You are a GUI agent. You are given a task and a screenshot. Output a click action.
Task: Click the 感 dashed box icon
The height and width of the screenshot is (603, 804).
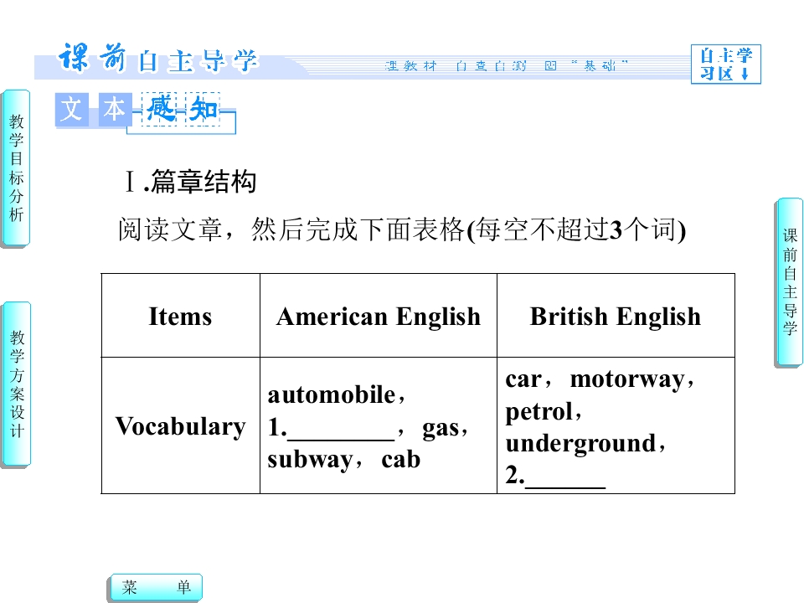pyautogui.click(x=159, y=109)
